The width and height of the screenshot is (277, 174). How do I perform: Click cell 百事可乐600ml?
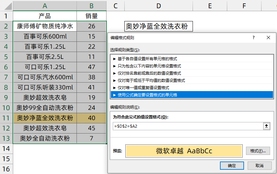(x=45, y=37)
